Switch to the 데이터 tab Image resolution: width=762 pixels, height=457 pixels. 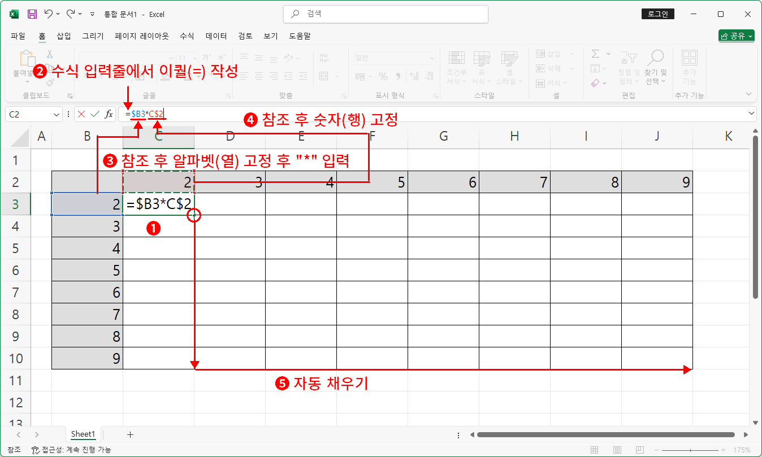pos(216,36)
